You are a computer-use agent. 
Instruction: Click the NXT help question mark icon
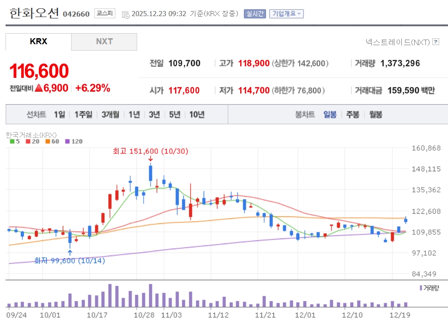point(436,42)
